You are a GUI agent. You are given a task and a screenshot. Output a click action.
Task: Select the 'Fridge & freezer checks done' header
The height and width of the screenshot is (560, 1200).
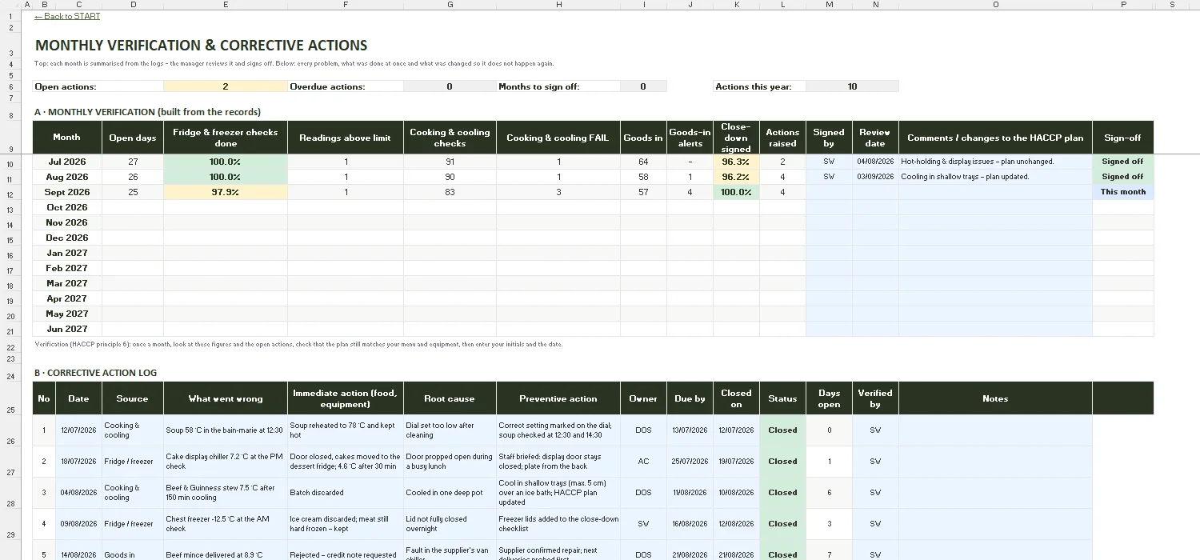[226, 138]
